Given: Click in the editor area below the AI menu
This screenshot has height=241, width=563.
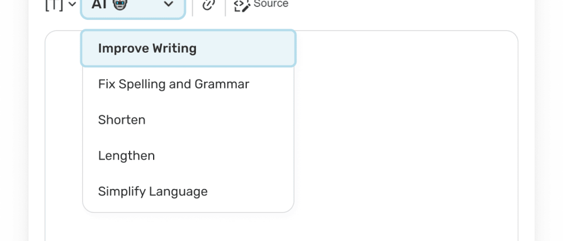Looking at the screenshot, I should [x=188, y=228].
